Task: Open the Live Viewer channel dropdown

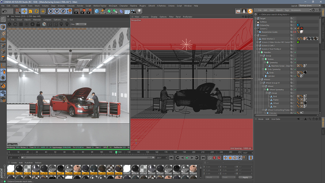Action: point(81,24)
